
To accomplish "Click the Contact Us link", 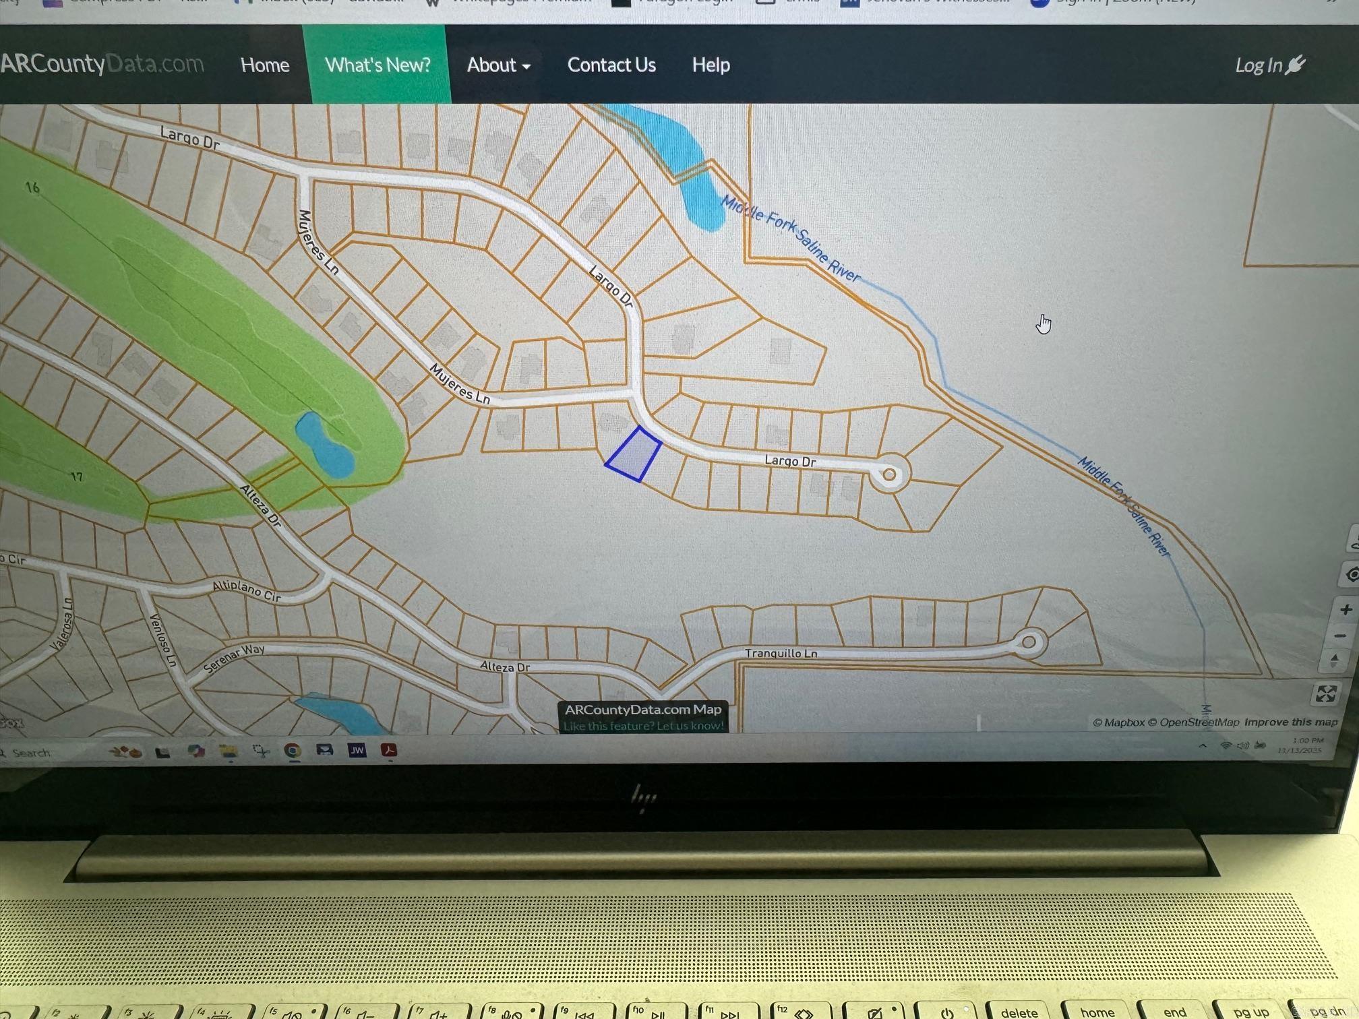I will click(x=611, y=65).
